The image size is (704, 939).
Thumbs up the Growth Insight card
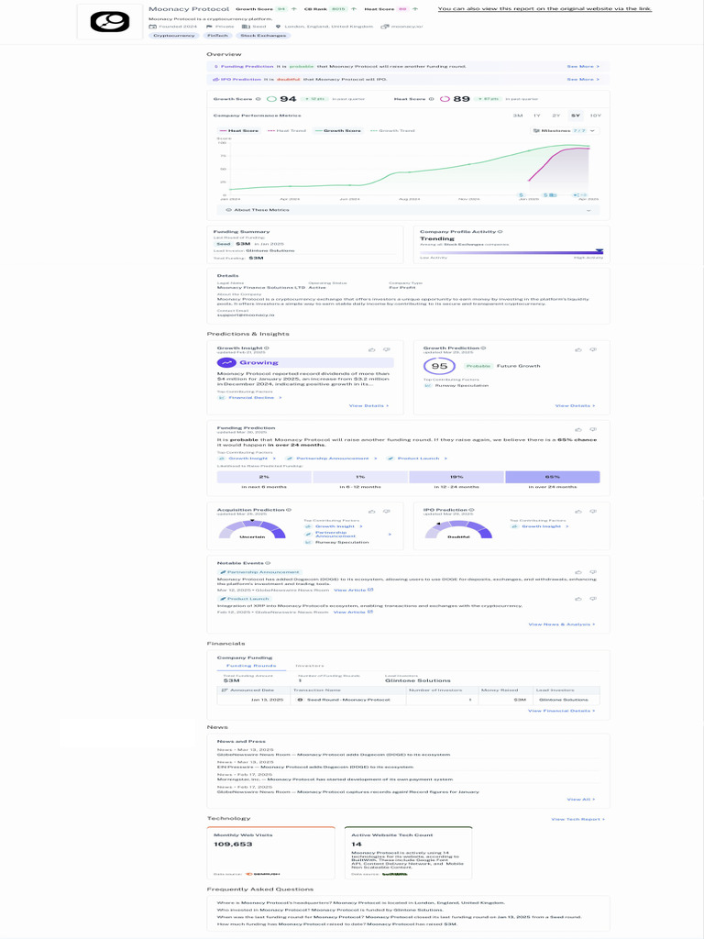[372, 349]
